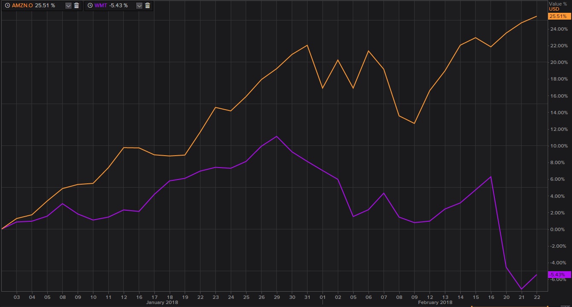Image resolution: width=572 pixels, height=307 pixels.
Task: Click the Value % axis title
Action: (558, 3)
